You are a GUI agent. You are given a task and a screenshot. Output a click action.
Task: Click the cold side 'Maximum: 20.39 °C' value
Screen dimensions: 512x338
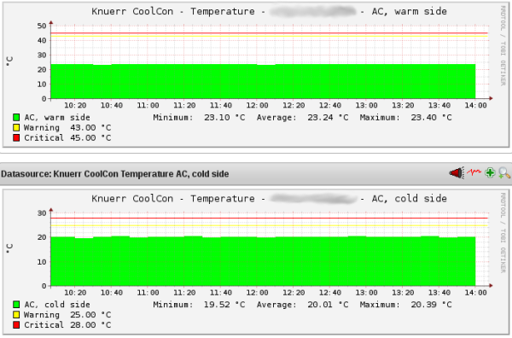(x=406, y=305)
